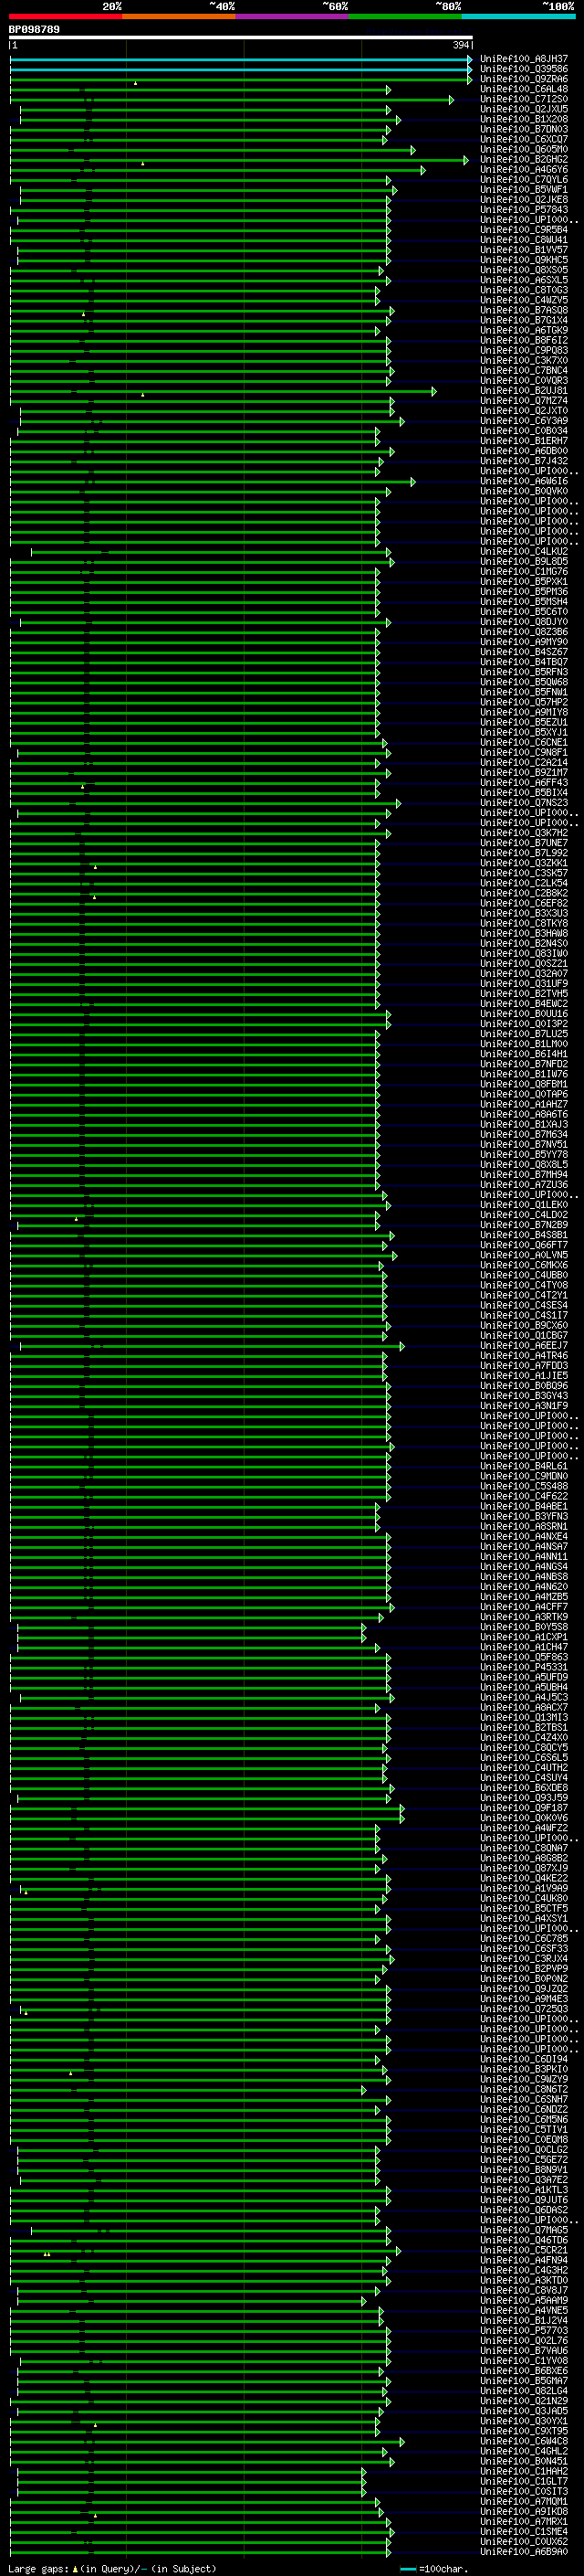The width and height of the screenshot is (584, 2576).
Task: Click the cyan alignment bar for A8JH37
Action: 241,60
